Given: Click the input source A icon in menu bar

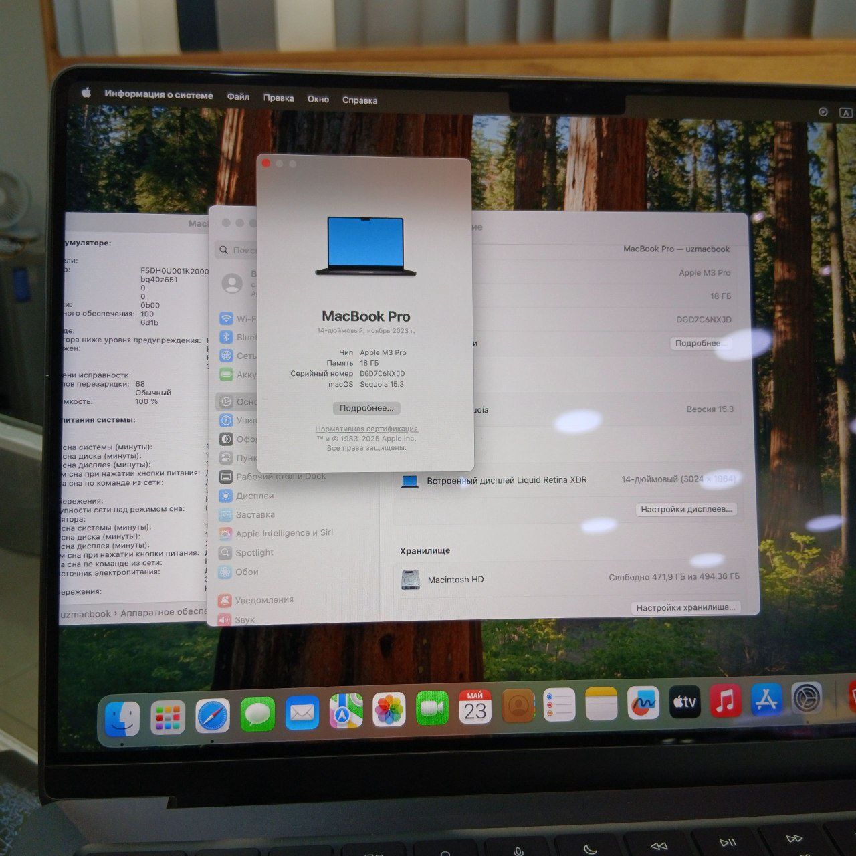Looking at the screenshot, I should [x=845, y=112].
